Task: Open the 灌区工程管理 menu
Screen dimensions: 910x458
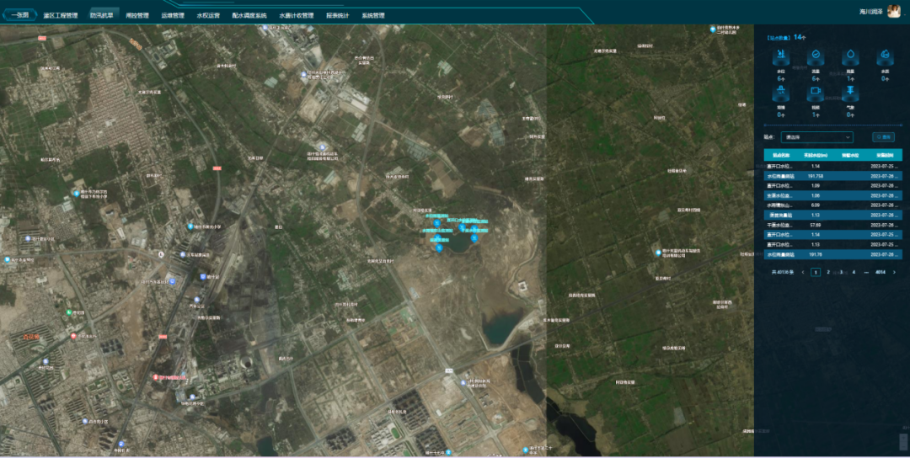Action: 61,16
